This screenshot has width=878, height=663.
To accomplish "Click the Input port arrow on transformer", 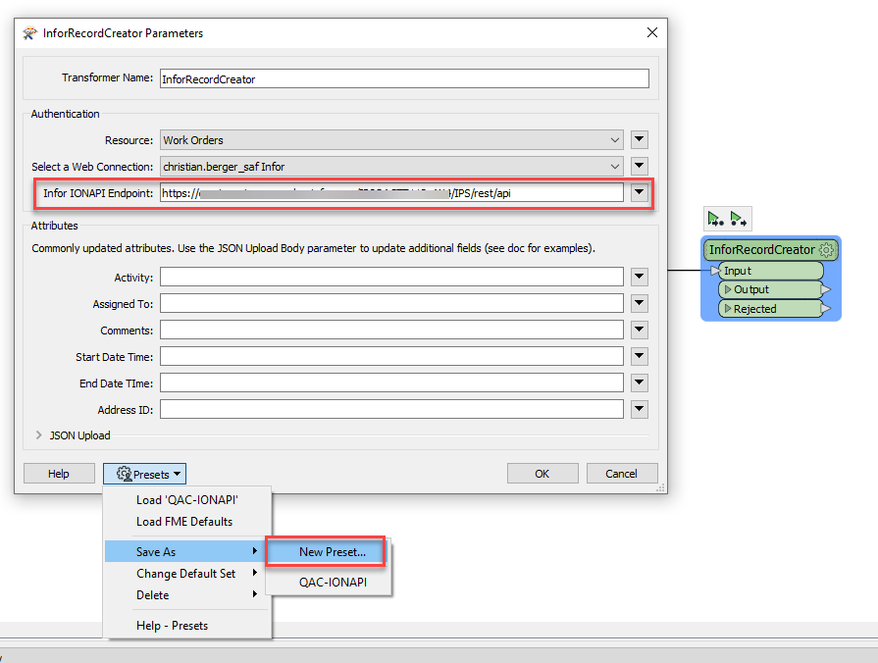I will [x=715, y=271].
